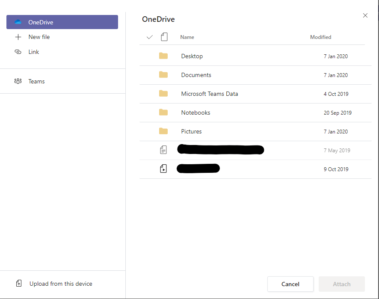Open the Documents folder
The height and width of the screenshot is (299, 379).
click(x=196, y=75)
